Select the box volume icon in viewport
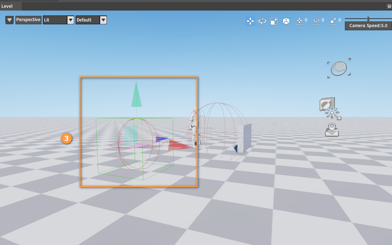 (327, 104)
